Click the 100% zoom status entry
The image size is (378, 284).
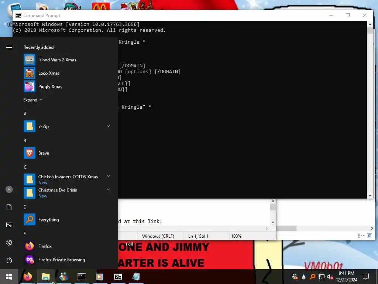click(236, 236)
